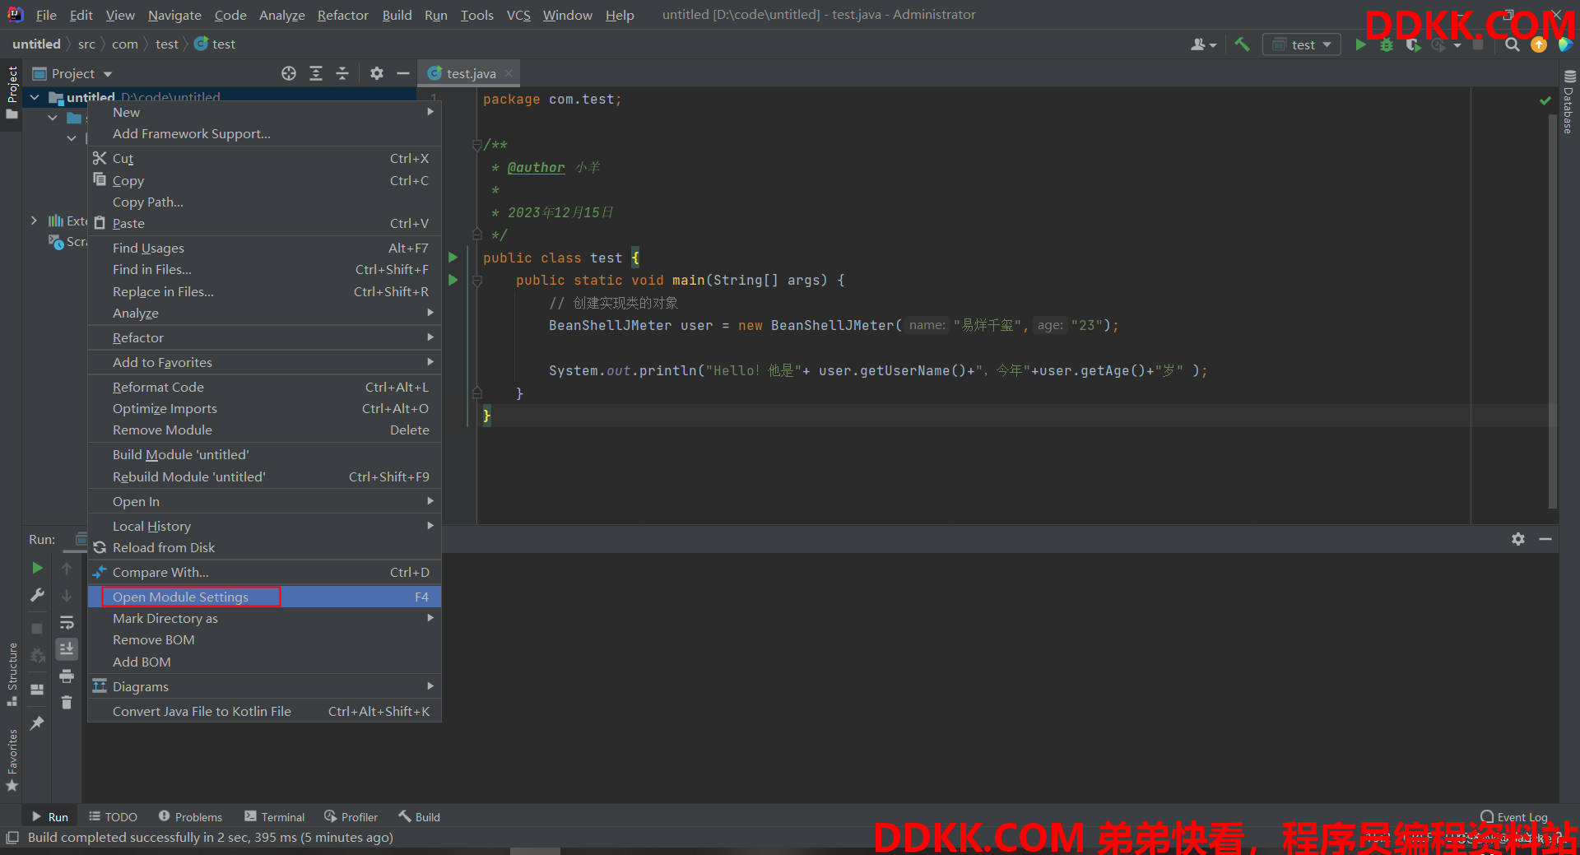This screenshot has width=1580, height=855.
Task: Choose Find Usages
Action: coord(264,248)
